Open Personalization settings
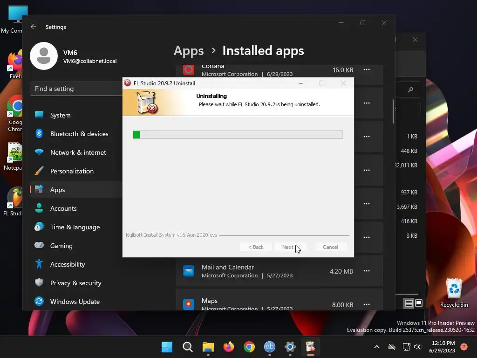The width and height of the screenshot is (477, 358). click(x=76, y=171)
